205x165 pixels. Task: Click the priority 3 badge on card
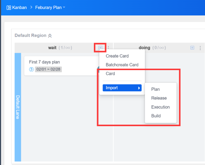tap(31, 69)
